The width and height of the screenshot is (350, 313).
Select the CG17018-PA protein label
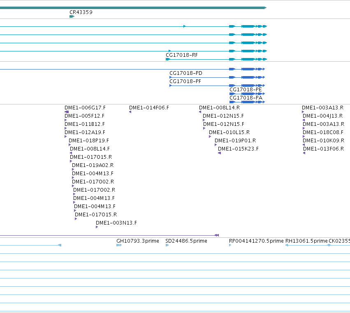pyautogui.click(x=246, y=98)
